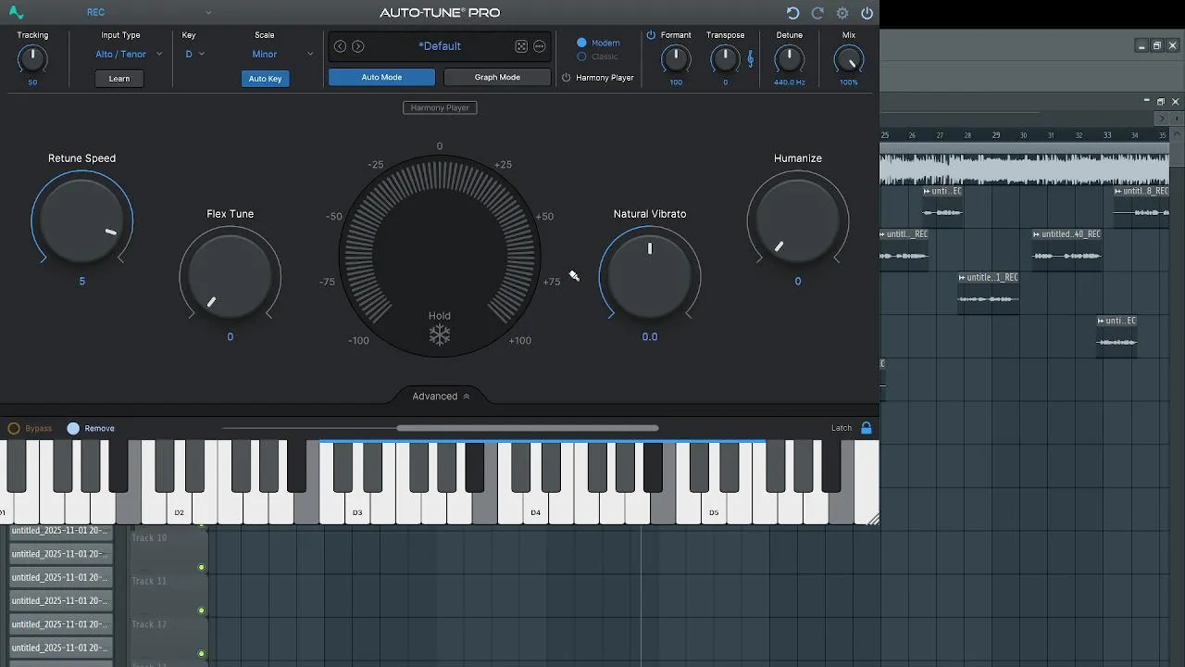Image resolution: width=1185 pixels, height=667 pixels.
Task: Click the Natural Vibrato knob
Action: [x=650, y=276]
